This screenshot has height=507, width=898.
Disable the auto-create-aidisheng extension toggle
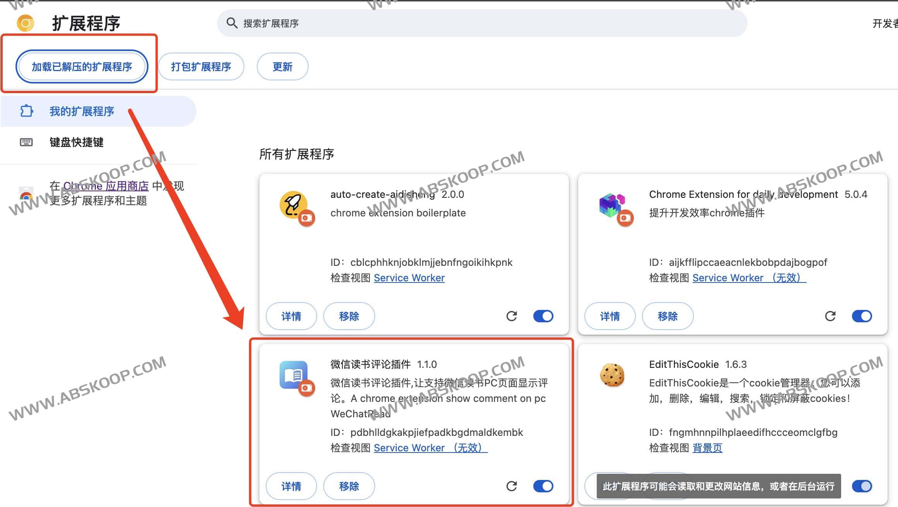coord(543,316)
